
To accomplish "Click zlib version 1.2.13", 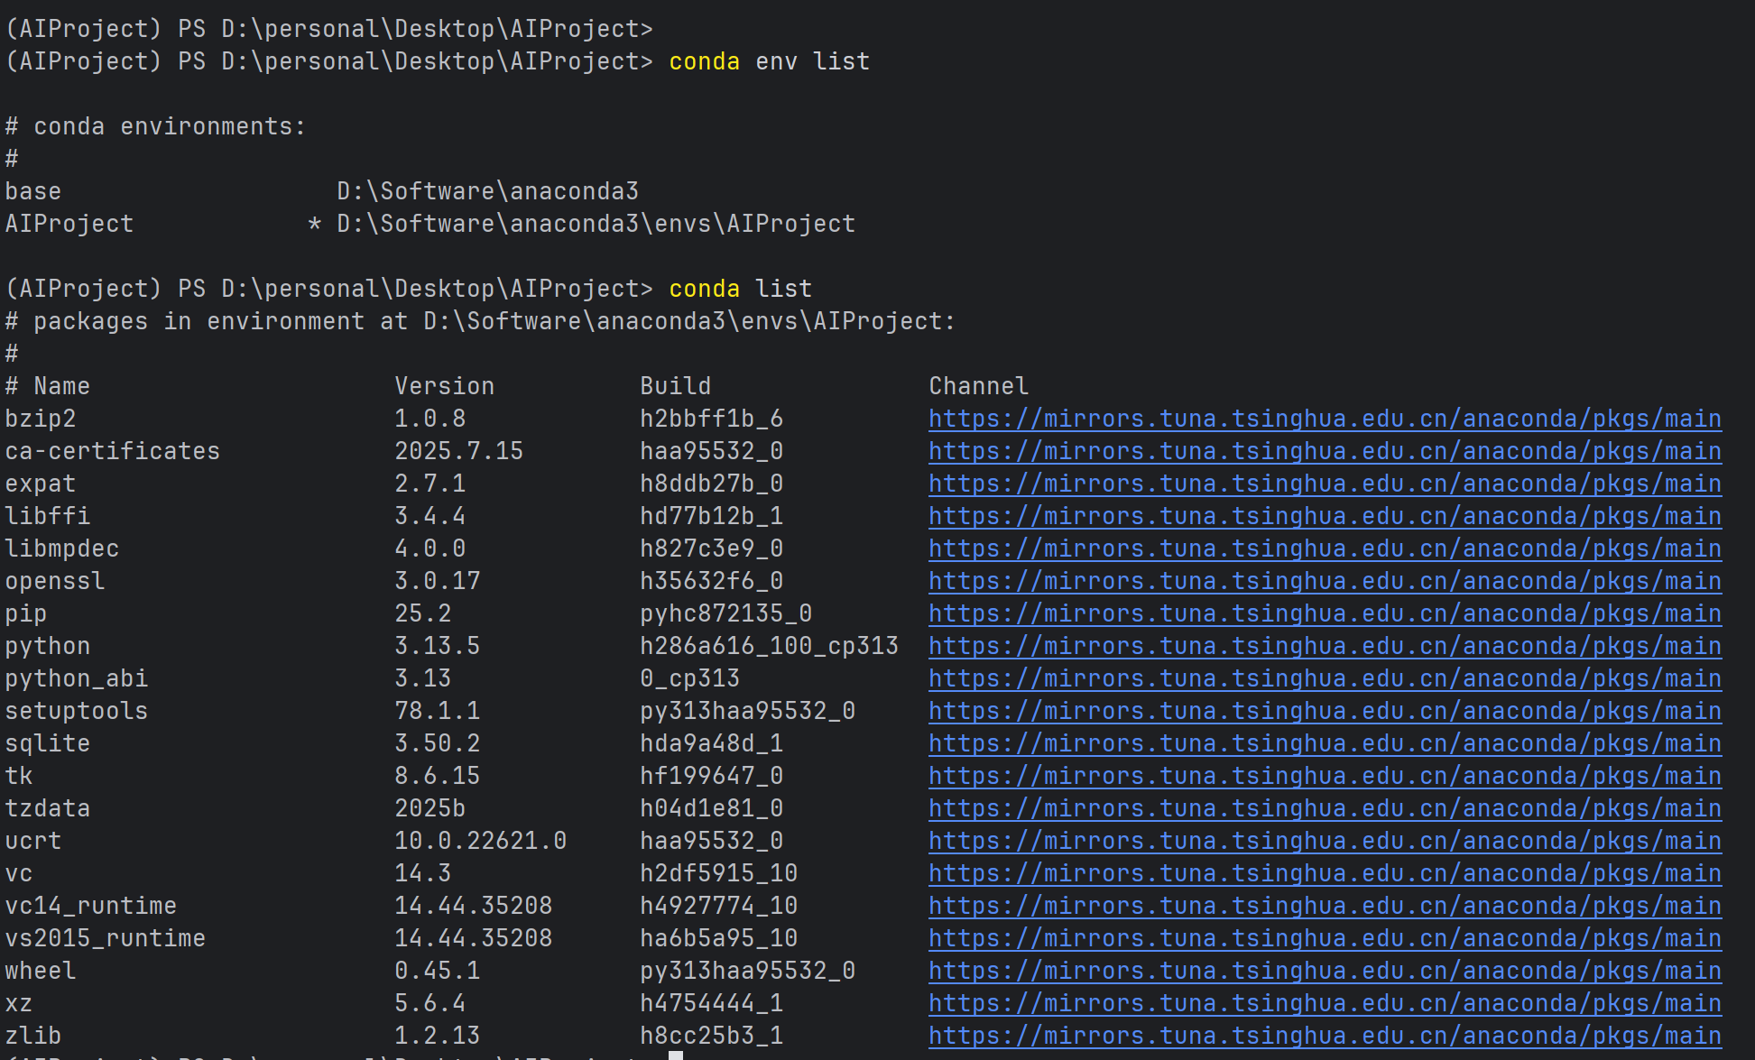I will tap(437, 1036).
